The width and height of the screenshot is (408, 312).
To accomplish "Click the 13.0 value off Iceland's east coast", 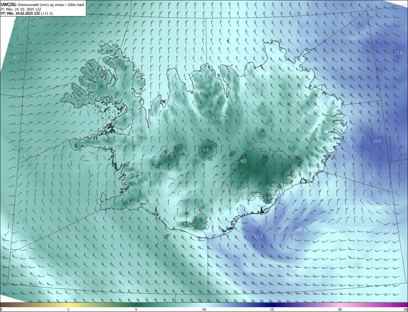I will click(x=377, y=141).
